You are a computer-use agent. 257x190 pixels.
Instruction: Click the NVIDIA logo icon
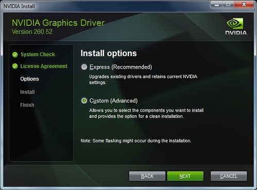coord(236,26)
